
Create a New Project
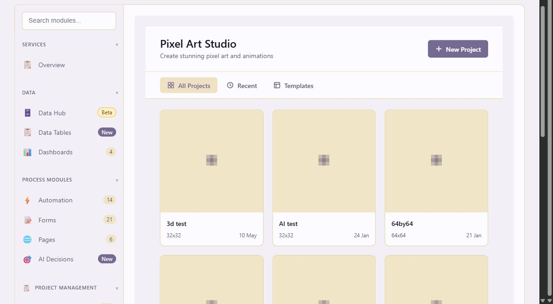click(x=458, y=49)
